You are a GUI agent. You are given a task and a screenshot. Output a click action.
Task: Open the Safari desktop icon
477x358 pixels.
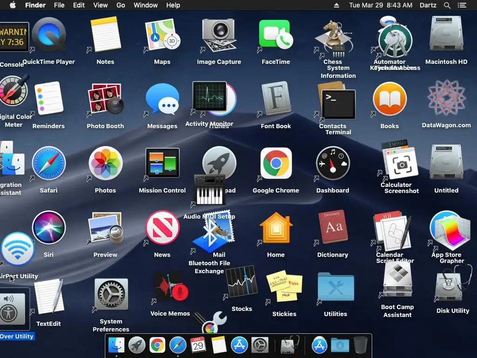(x=48, y=163)
